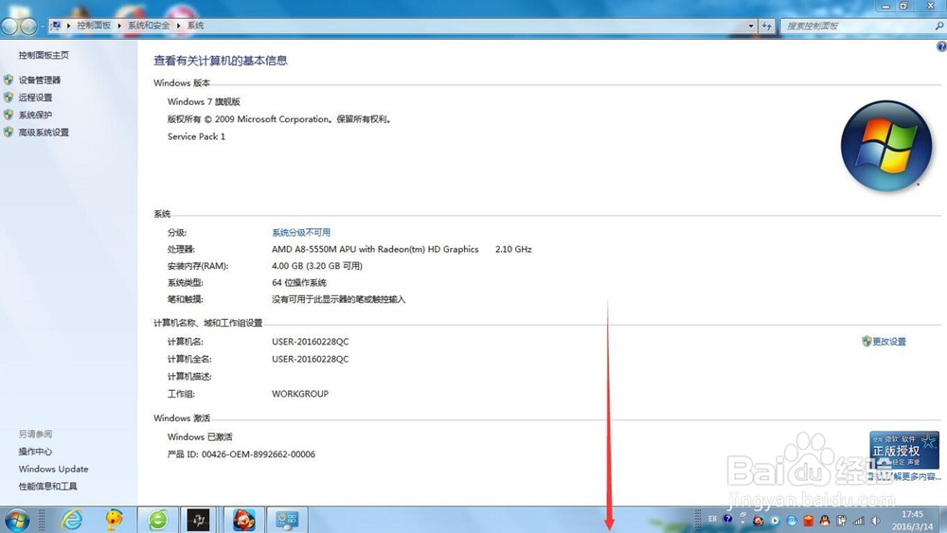
Task: Open the green 360 browser taskbar icon
Action: (158, 520)
